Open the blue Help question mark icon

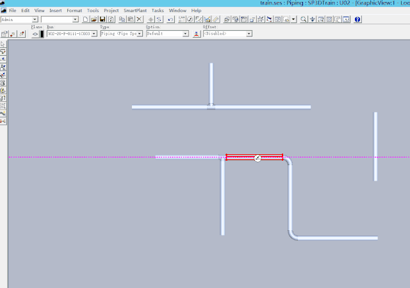coord(357,19)
